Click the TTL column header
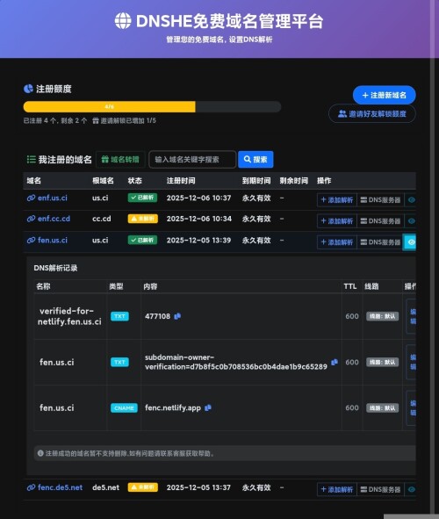The height and width of the screenshot is (519, 439). click(350, 286)
